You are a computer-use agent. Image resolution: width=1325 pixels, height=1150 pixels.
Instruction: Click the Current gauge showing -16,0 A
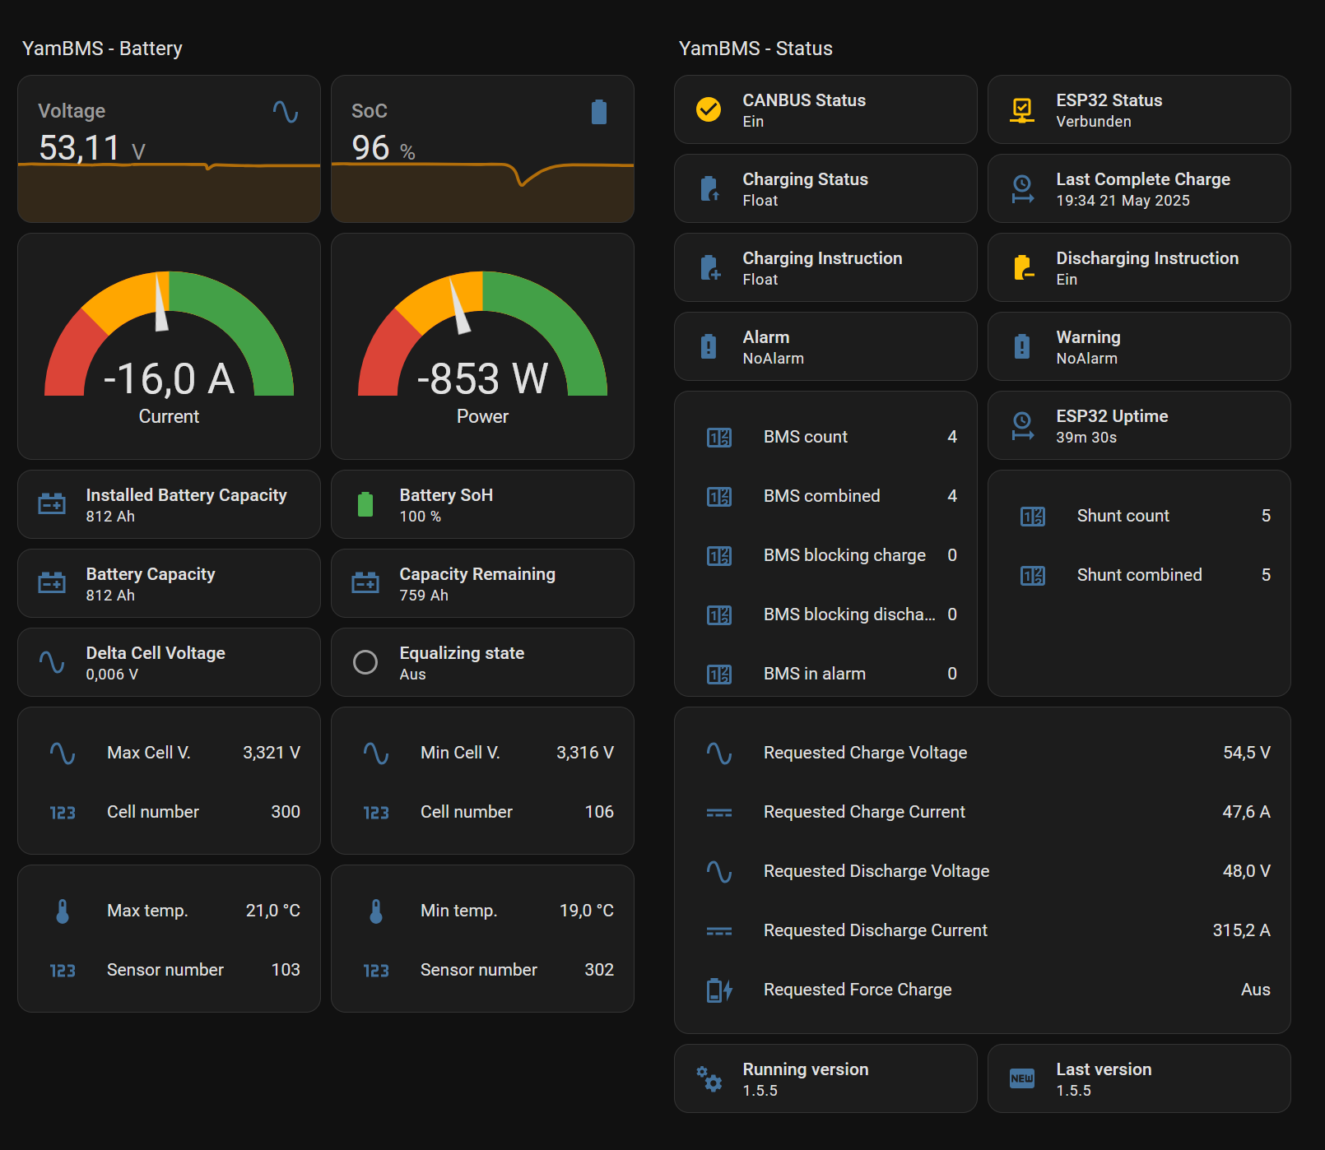click(169, 346)
